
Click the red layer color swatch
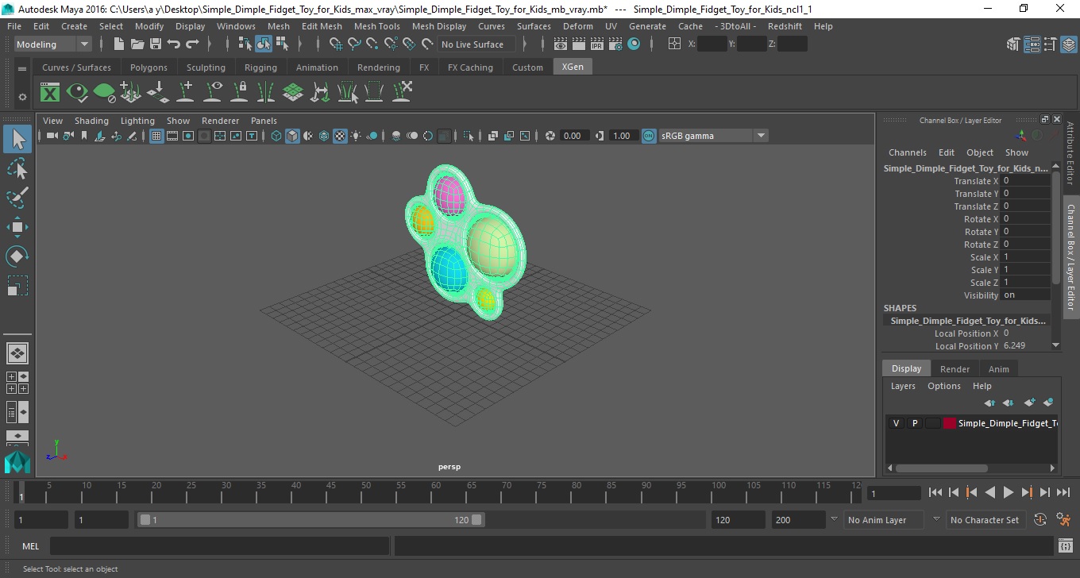(x=949, y=423)
